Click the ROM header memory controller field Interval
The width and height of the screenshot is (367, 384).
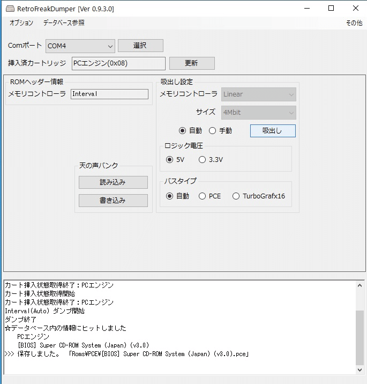[109, 94]
